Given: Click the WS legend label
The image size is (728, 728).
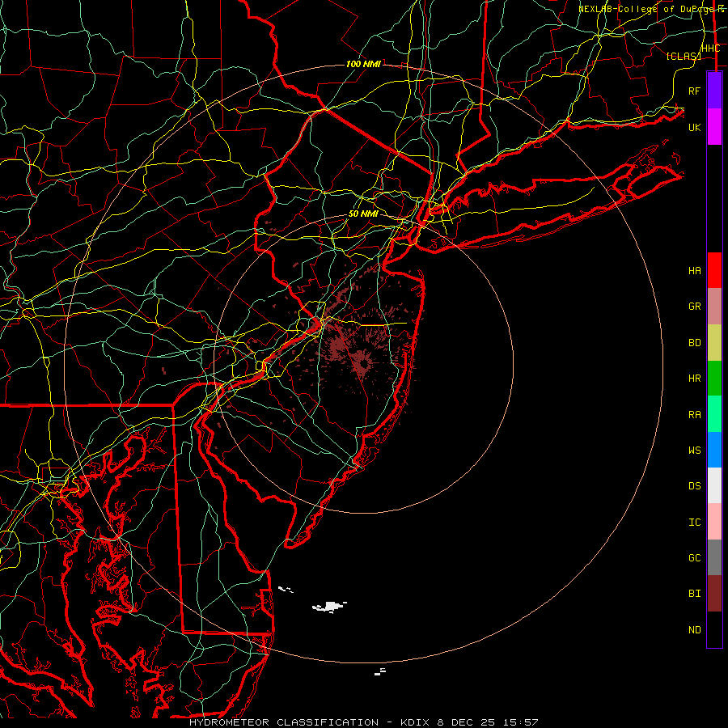Looking at the screenshot, I should click(694, 450).
